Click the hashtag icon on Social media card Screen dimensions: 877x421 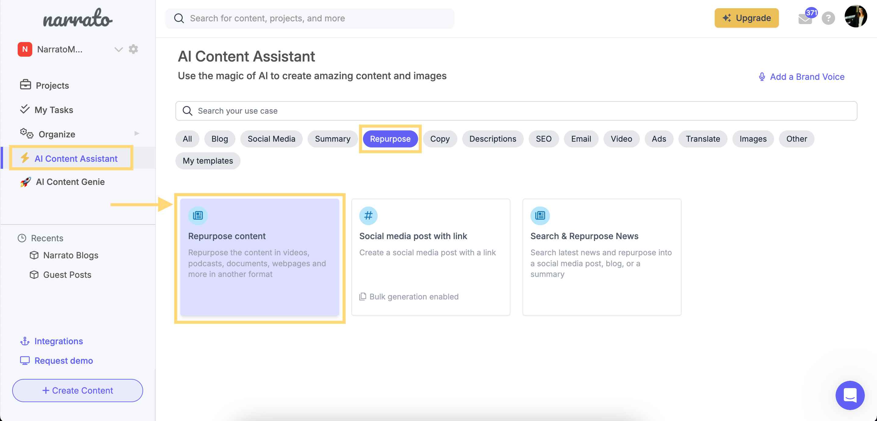368,215
